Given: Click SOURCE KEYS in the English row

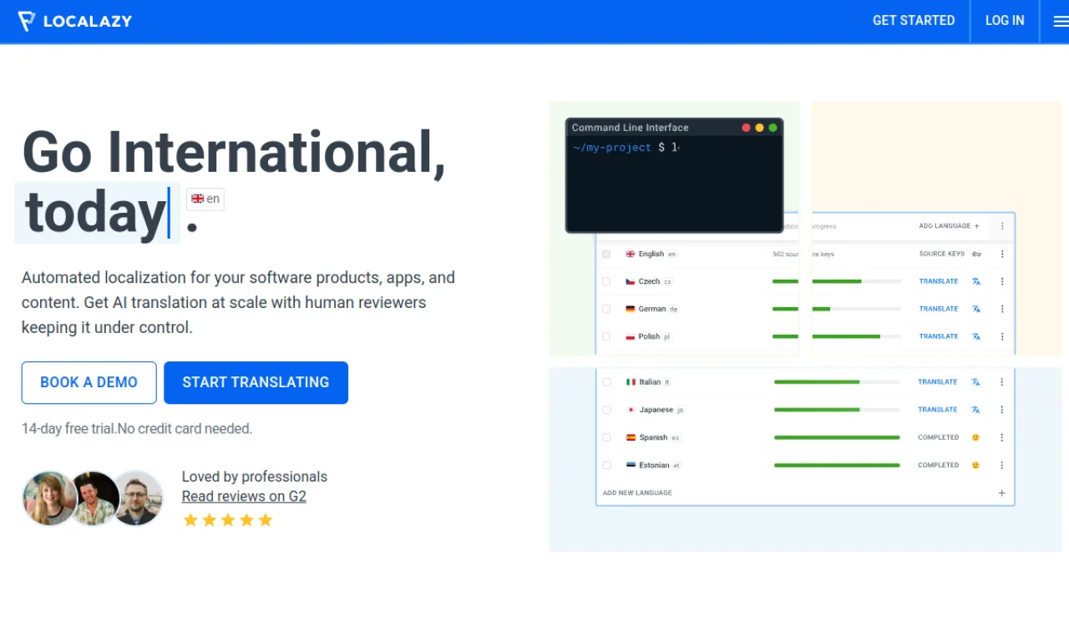Looking at the screenshot, I should (x=942, y=254).
